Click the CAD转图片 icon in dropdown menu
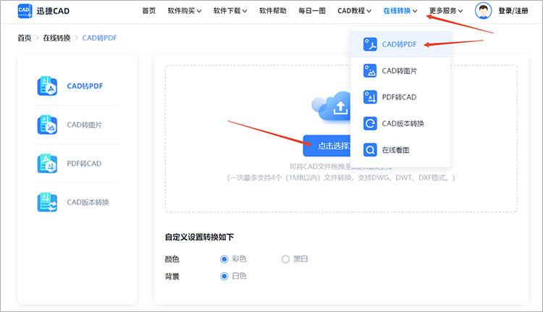The height and width of the screenshot is (312, 543). pos(370,71)
